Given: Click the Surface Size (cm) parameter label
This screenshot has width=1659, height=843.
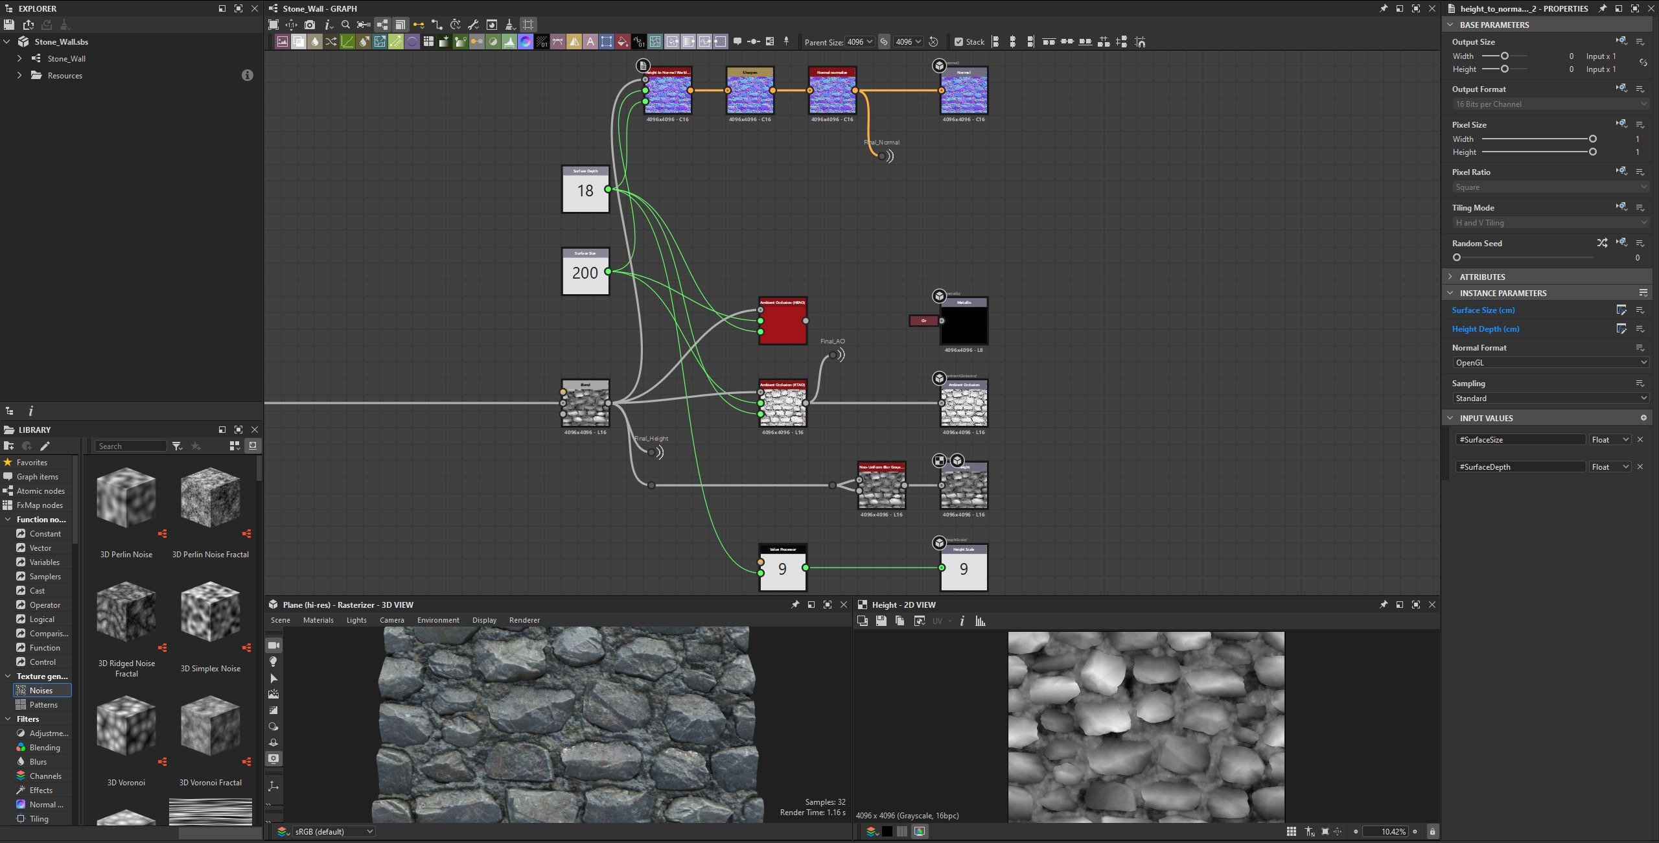Looking at the screenshot, I should click(1483, 310).
